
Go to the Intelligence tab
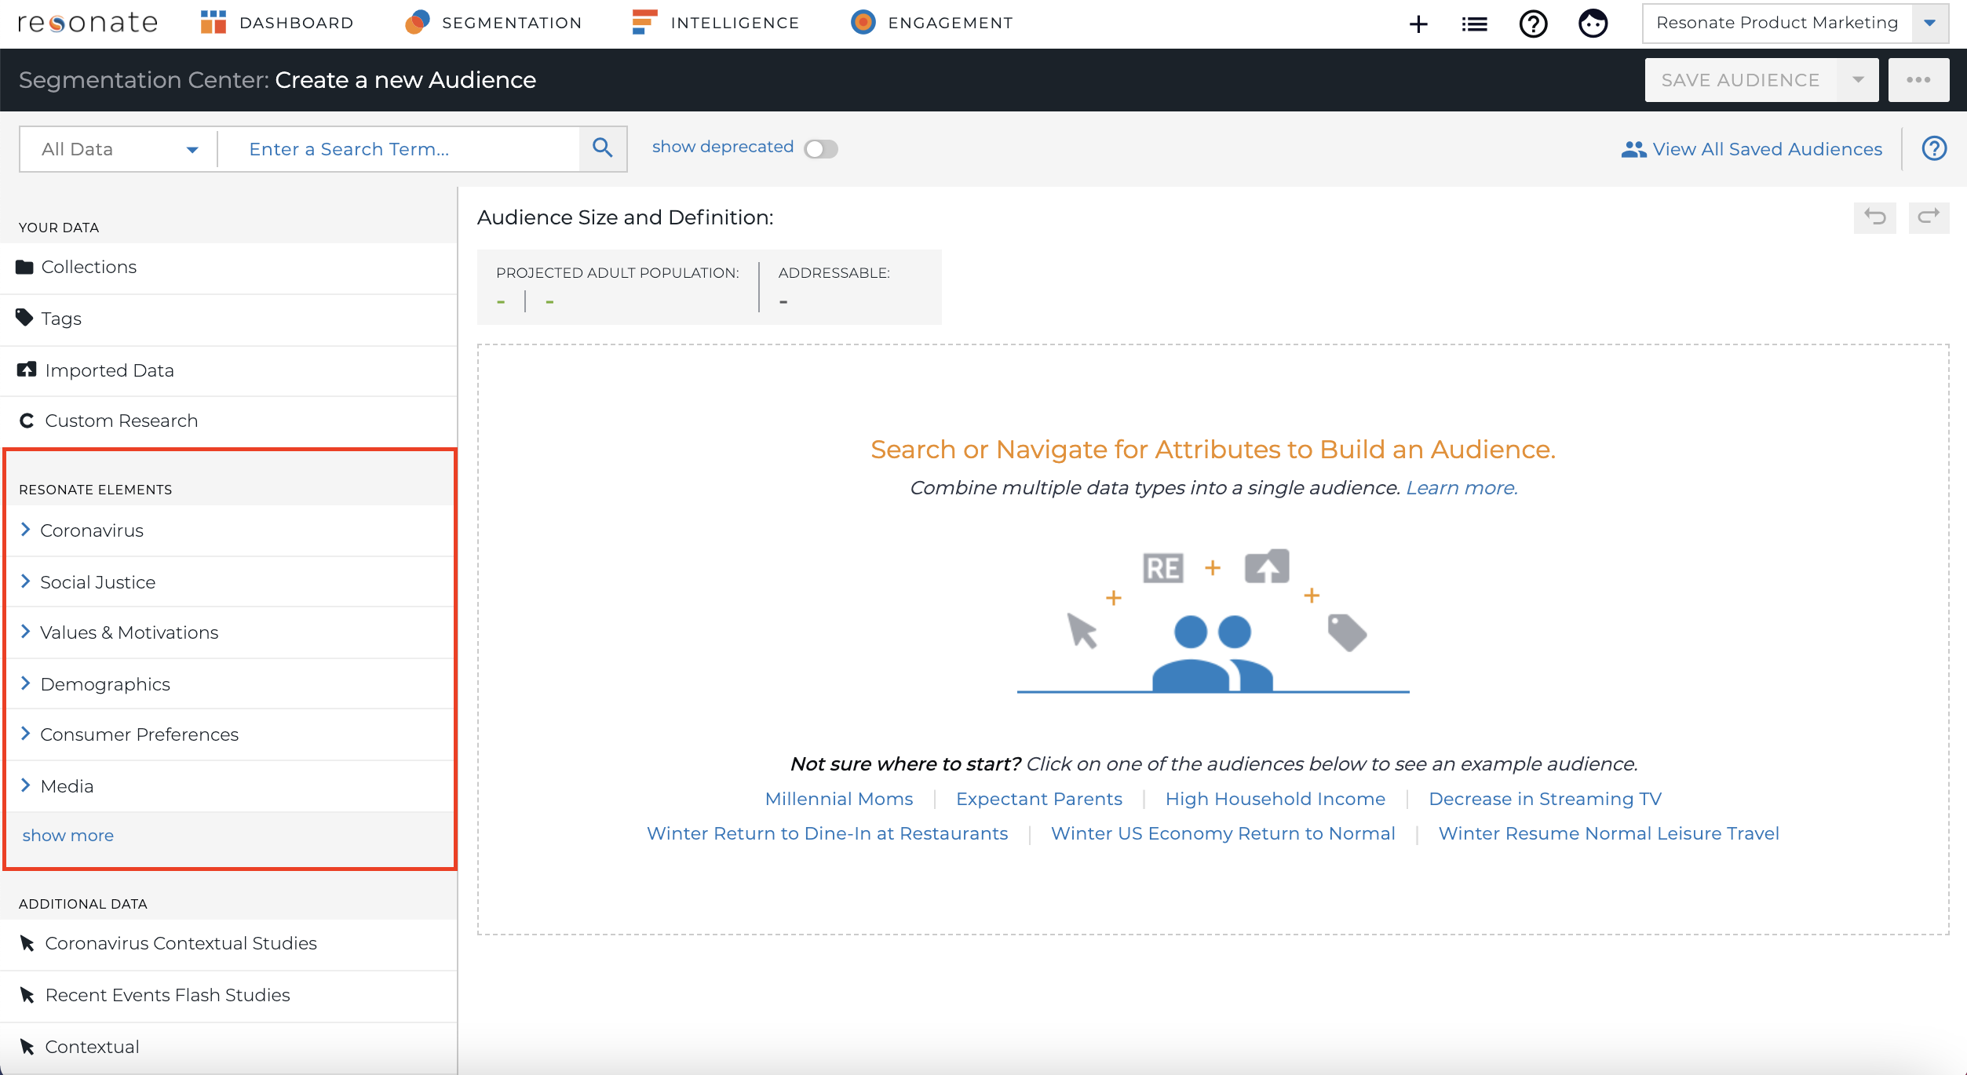click(716, 23)
